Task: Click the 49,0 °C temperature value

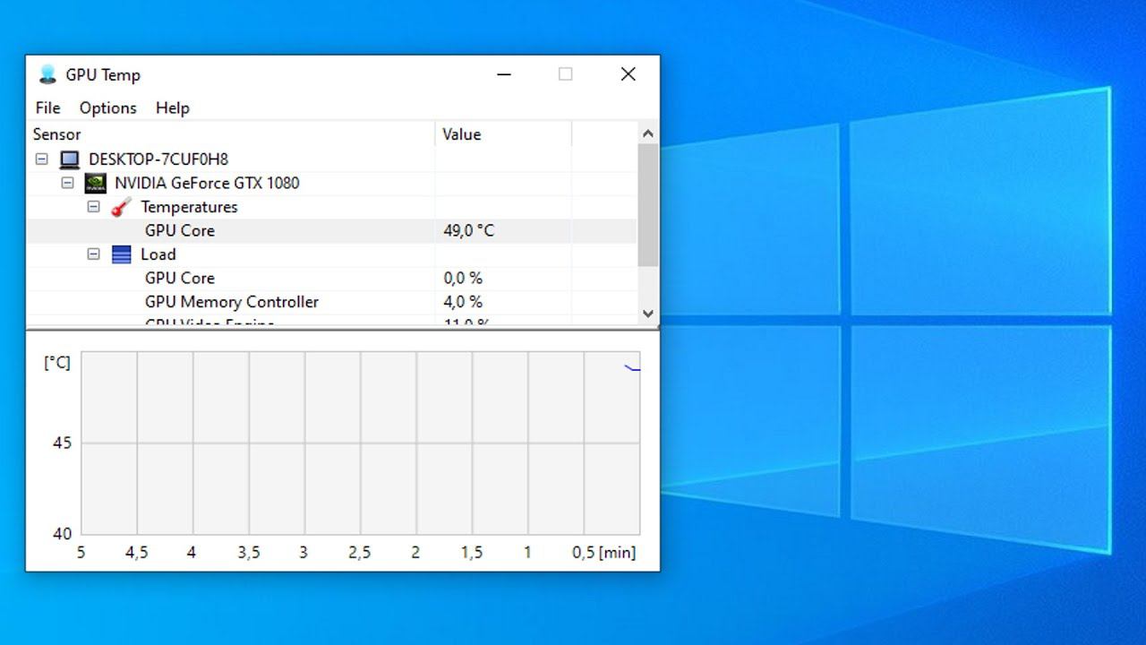Action: click(x=468, y=230)
